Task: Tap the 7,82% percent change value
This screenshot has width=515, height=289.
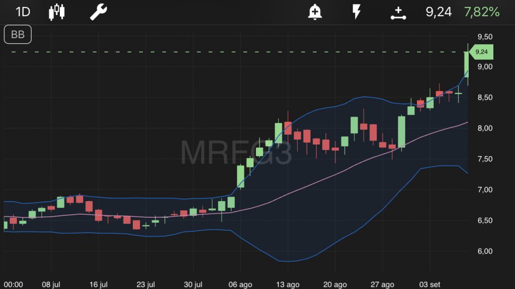Action: tap(482, 12)
